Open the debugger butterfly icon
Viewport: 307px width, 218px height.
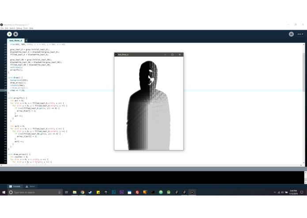click(x=291, y=34)
